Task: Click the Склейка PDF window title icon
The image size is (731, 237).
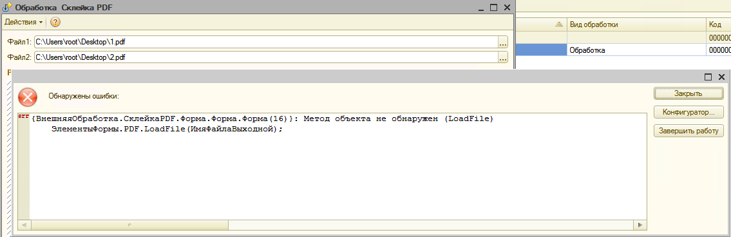Action: click(8, 7)
